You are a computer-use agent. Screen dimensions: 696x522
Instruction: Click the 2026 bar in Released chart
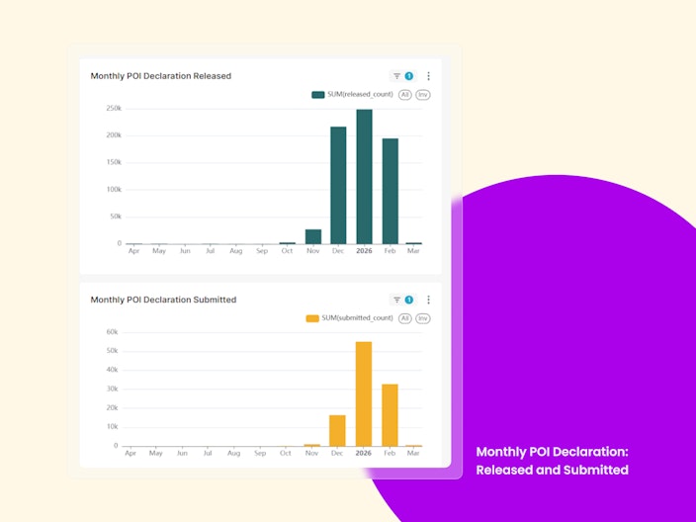[365, 177]
